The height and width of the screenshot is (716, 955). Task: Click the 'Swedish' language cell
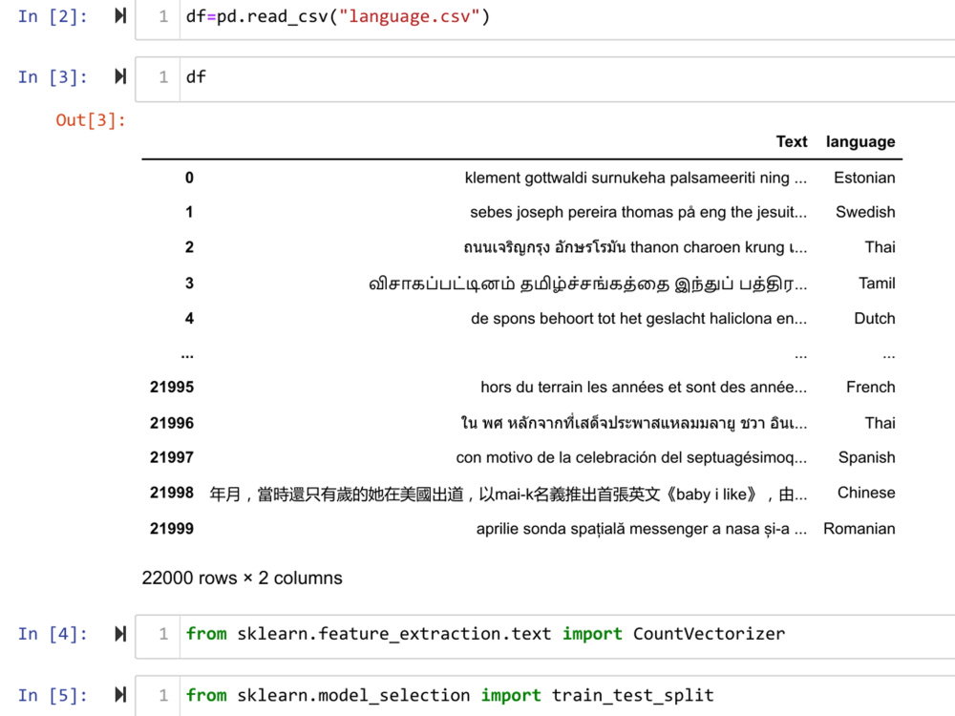coord(865,212)
